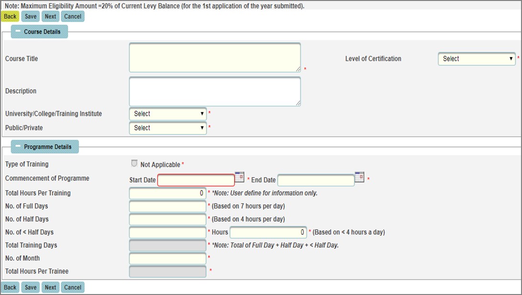Click the top Cancel button
This screenshot has height=295, width=522.
[73, 16]
